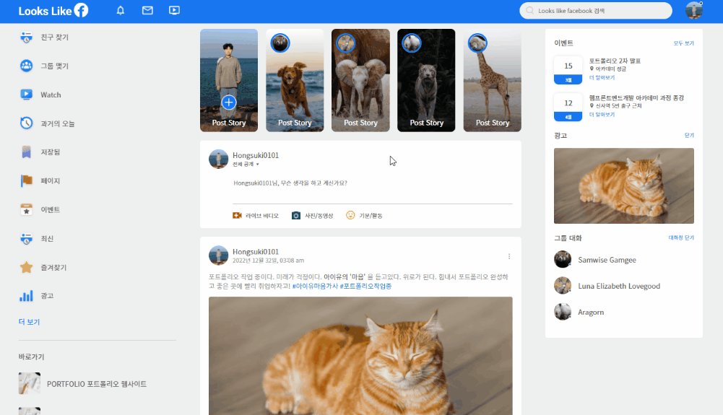Screen dimensions: 723x415
Task: Click the 저장됨 bookmark icon
Action: 26,152
